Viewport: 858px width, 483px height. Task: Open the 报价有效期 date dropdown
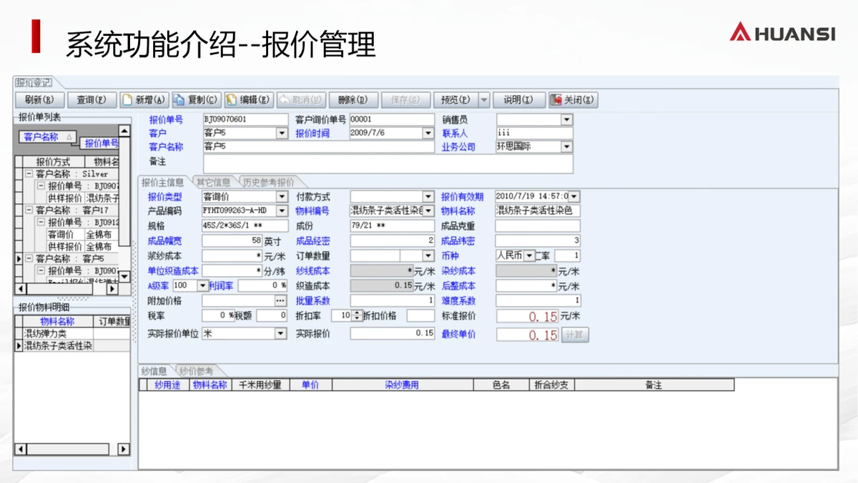(x=574, y=196)
